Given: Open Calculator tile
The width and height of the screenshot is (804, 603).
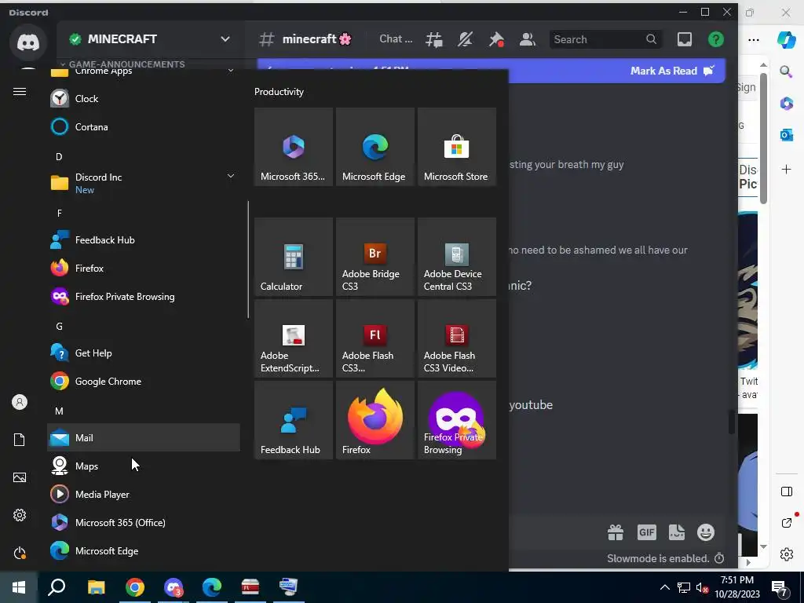Looking at the screenshot, I should click(294, 257).
